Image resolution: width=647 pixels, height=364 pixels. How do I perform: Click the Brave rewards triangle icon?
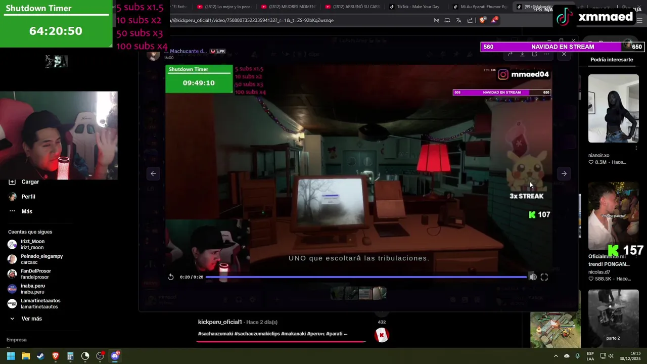click(494, 20)
